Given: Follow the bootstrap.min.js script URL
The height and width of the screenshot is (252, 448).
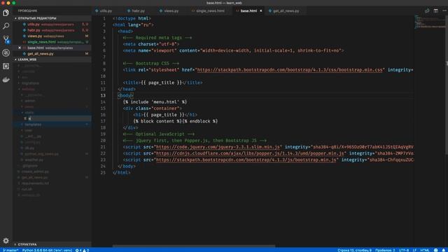Looking at the screenshot, I should (x=246, y=160).
